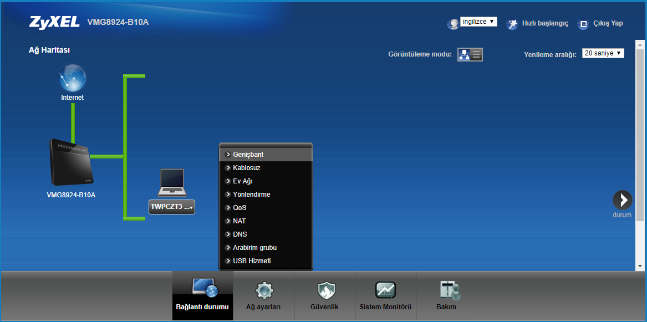
Task: Select Ev Ağı from the menu
Action: (266, 181)
